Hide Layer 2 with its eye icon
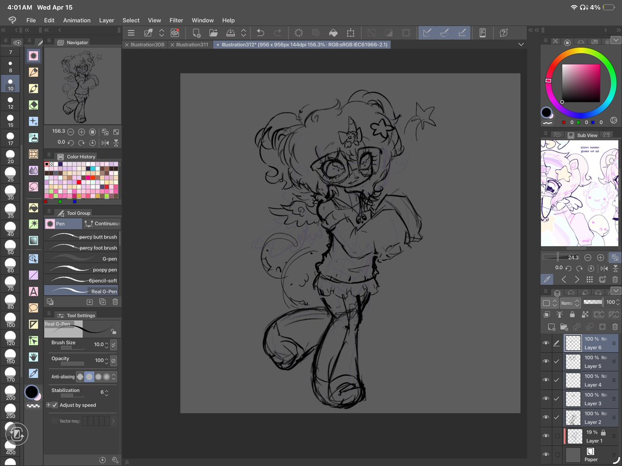 [546, 417]
